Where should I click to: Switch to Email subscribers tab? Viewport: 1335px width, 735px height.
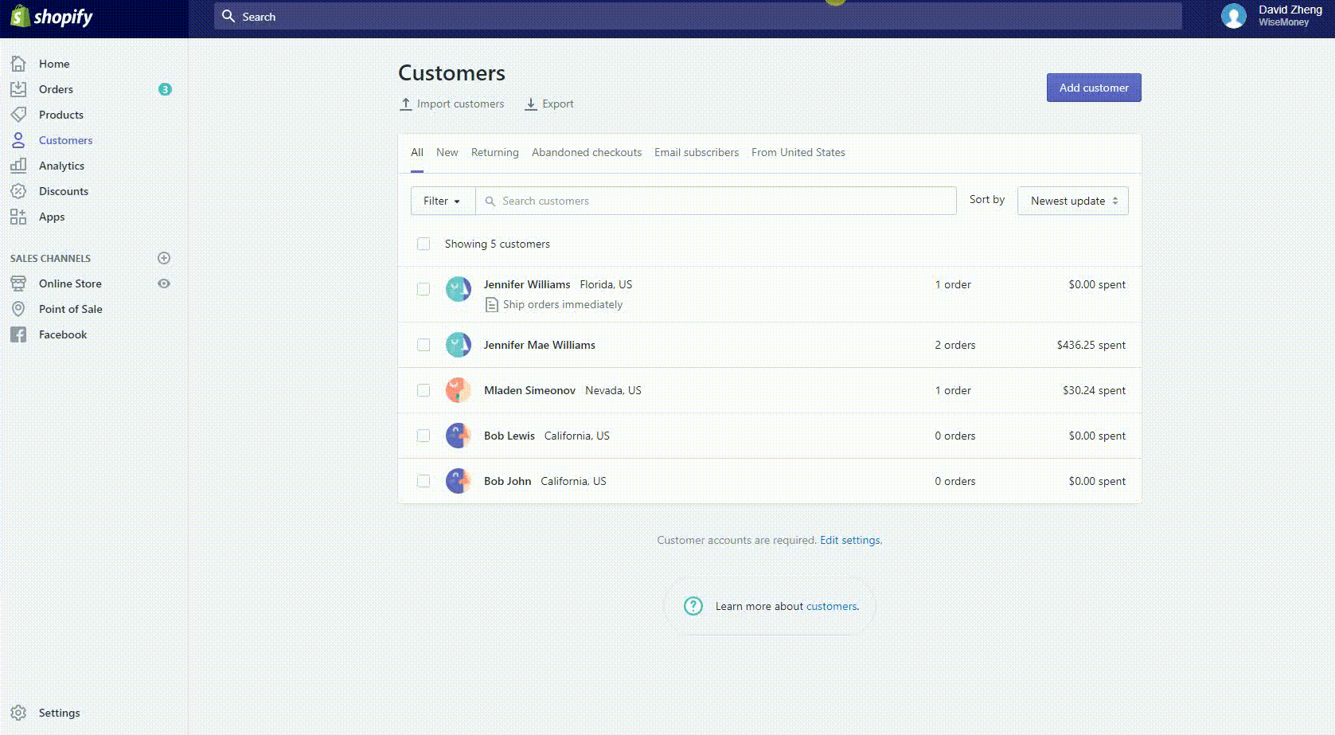pos(697,152)
